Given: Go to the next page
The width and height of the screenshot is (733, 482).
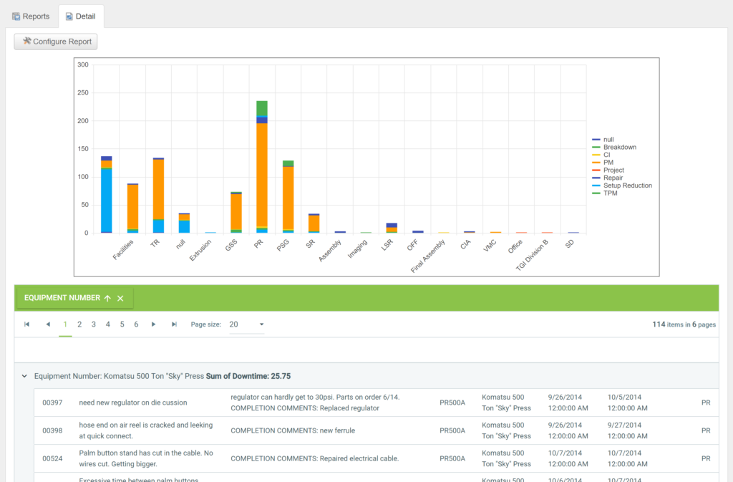Looking at the screenshot, I should click(153, 324).
